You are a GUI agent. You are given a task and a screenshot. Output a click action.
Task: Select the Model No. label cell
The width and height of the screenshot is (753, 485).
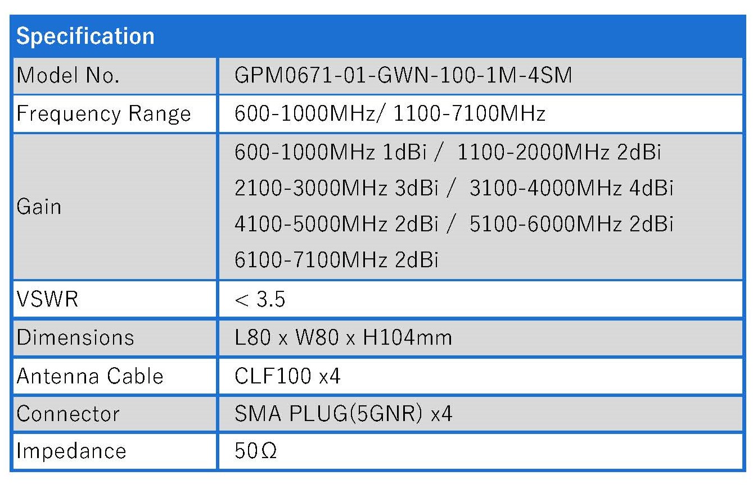click(x=68, y=76)
